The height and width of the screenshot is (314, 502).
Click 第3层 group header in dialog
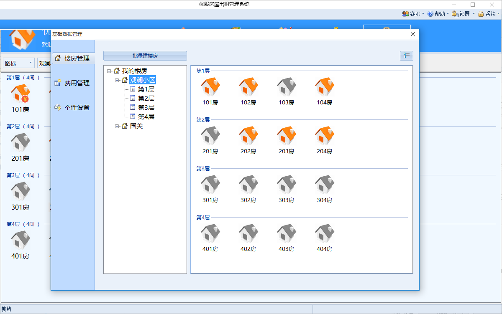203,169
